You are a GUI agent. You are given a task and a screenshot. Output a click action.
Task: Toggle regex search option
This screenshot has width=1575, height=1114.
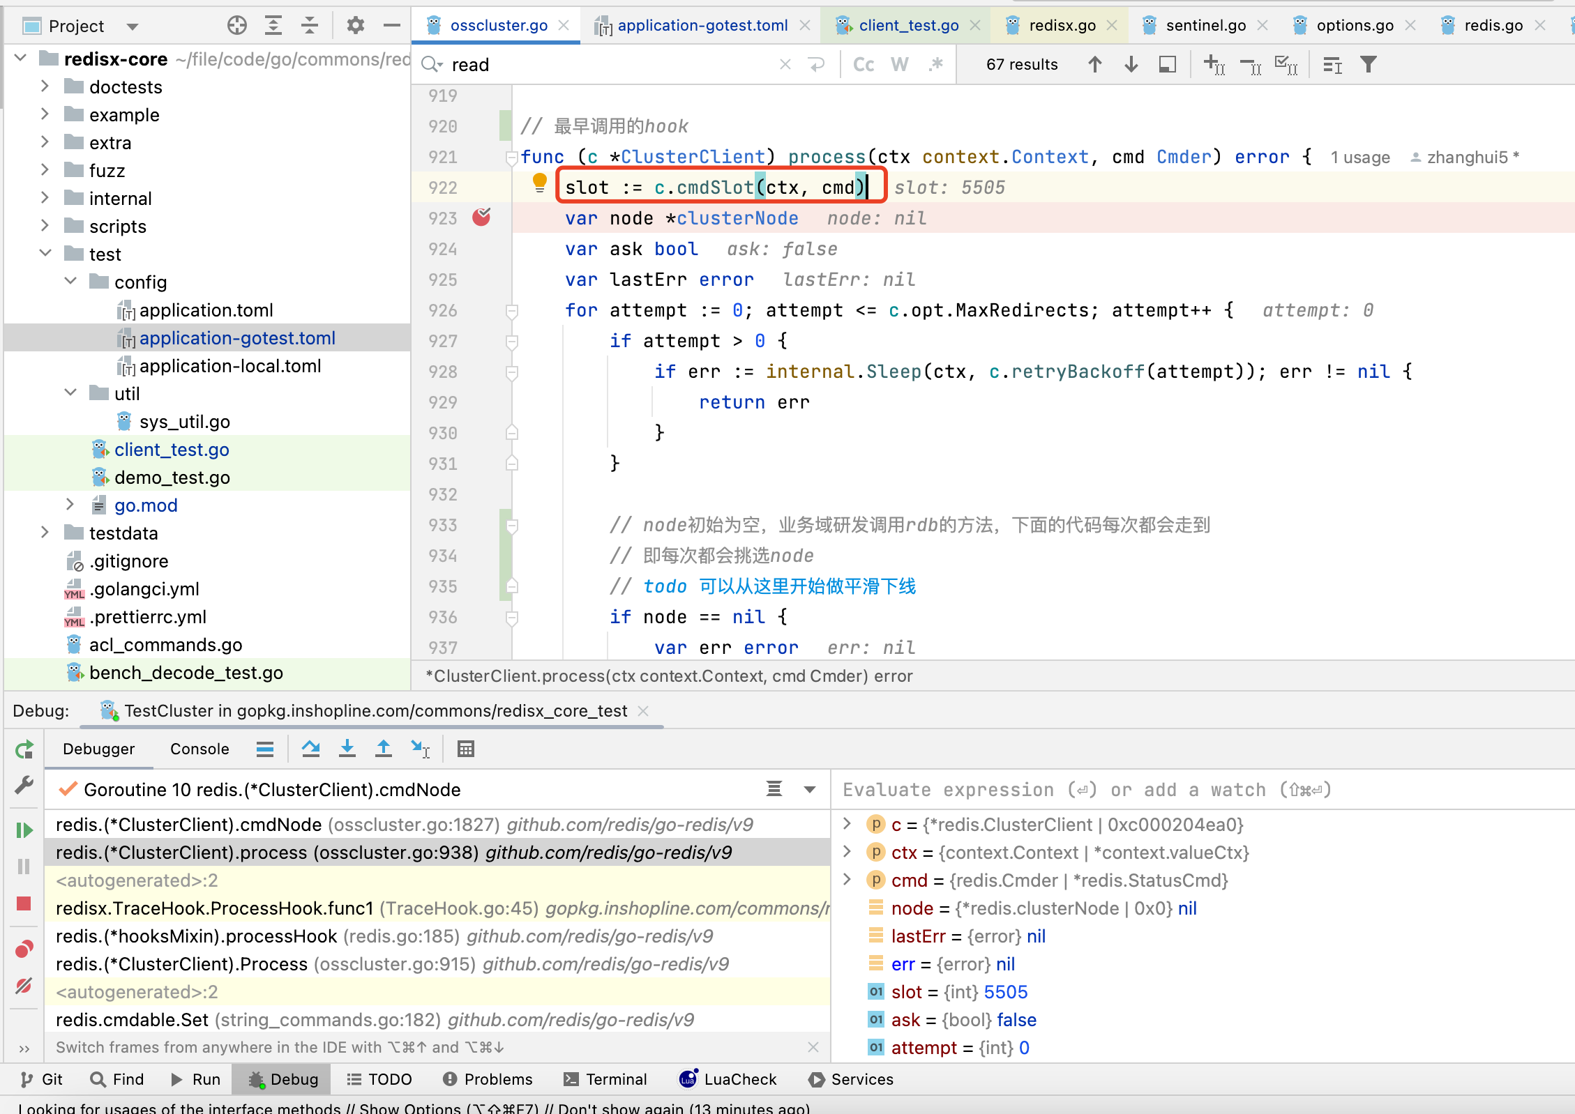(x=936, y=65)
